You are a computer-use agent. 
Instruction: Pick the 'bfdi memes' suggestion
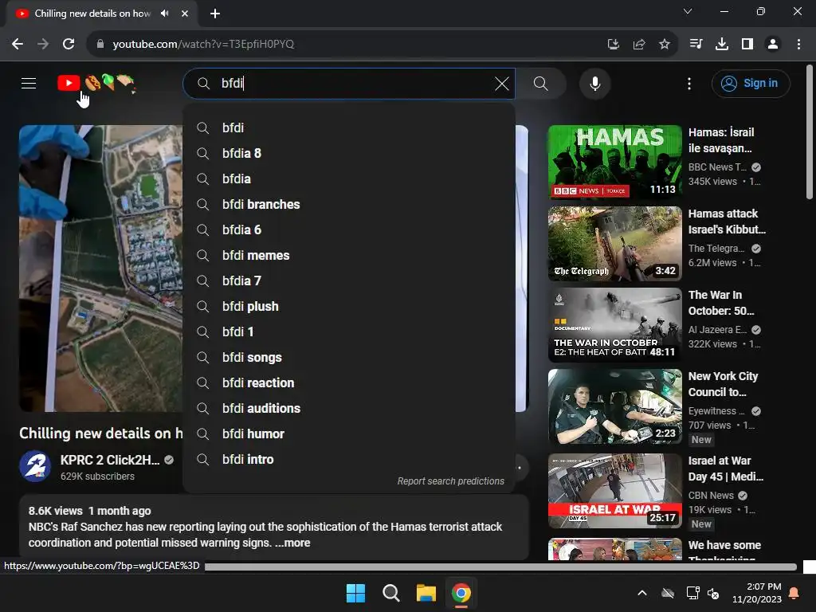349,256
